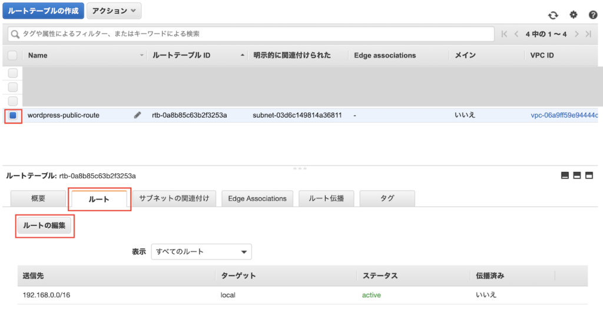Click pencil icon to edit wordpress-public-route name
The height and width of the screenshot is (312, 603).
pos(138,115)
